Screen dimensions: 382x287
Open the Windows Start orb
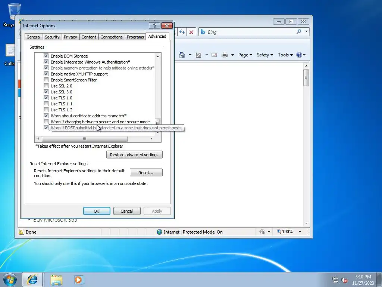pyautogui.click(x=10, y=280)
